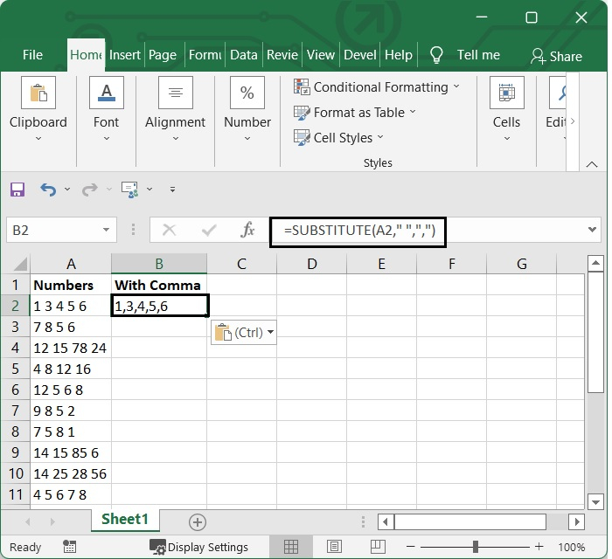Select row 5 header
Screen dimensions: 612x559
(15, 369)
